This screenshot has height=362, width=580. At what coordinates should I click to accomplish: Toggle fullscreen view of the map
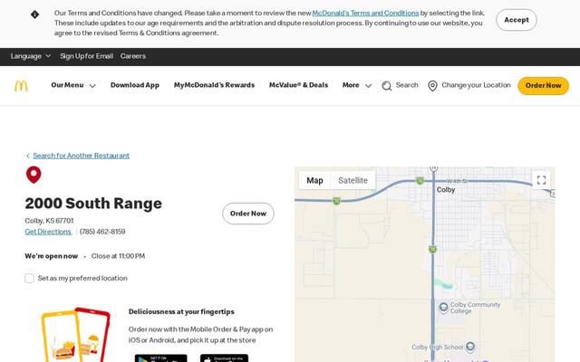tap(542, 180)
